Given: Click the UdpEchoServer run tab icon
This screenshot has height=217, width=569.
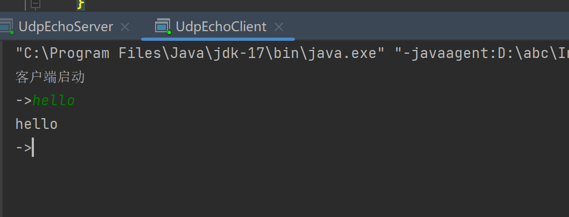Looking at the screenshot, I should click(6, 26).
